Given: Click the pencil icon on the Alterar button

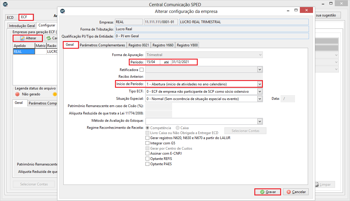Looking at the screenshot, I should (x=22, y=38).
